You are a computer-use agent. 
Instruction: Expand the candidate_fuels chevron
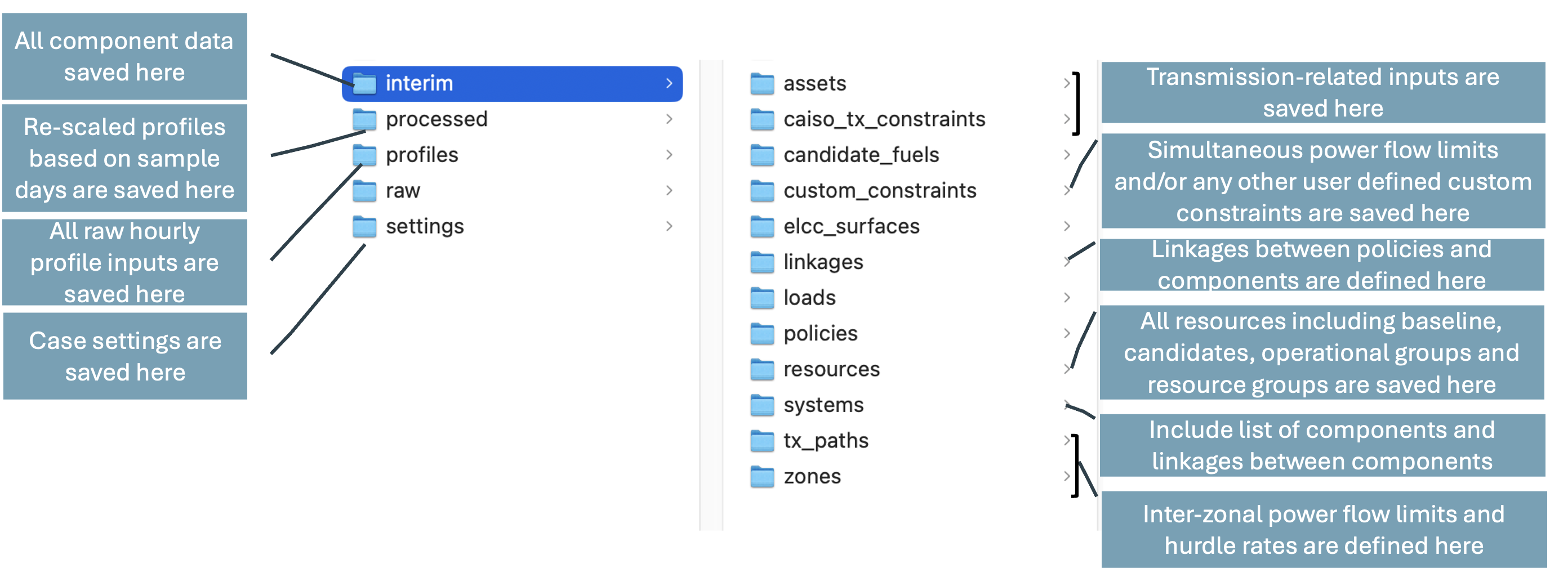point(1066,155)
